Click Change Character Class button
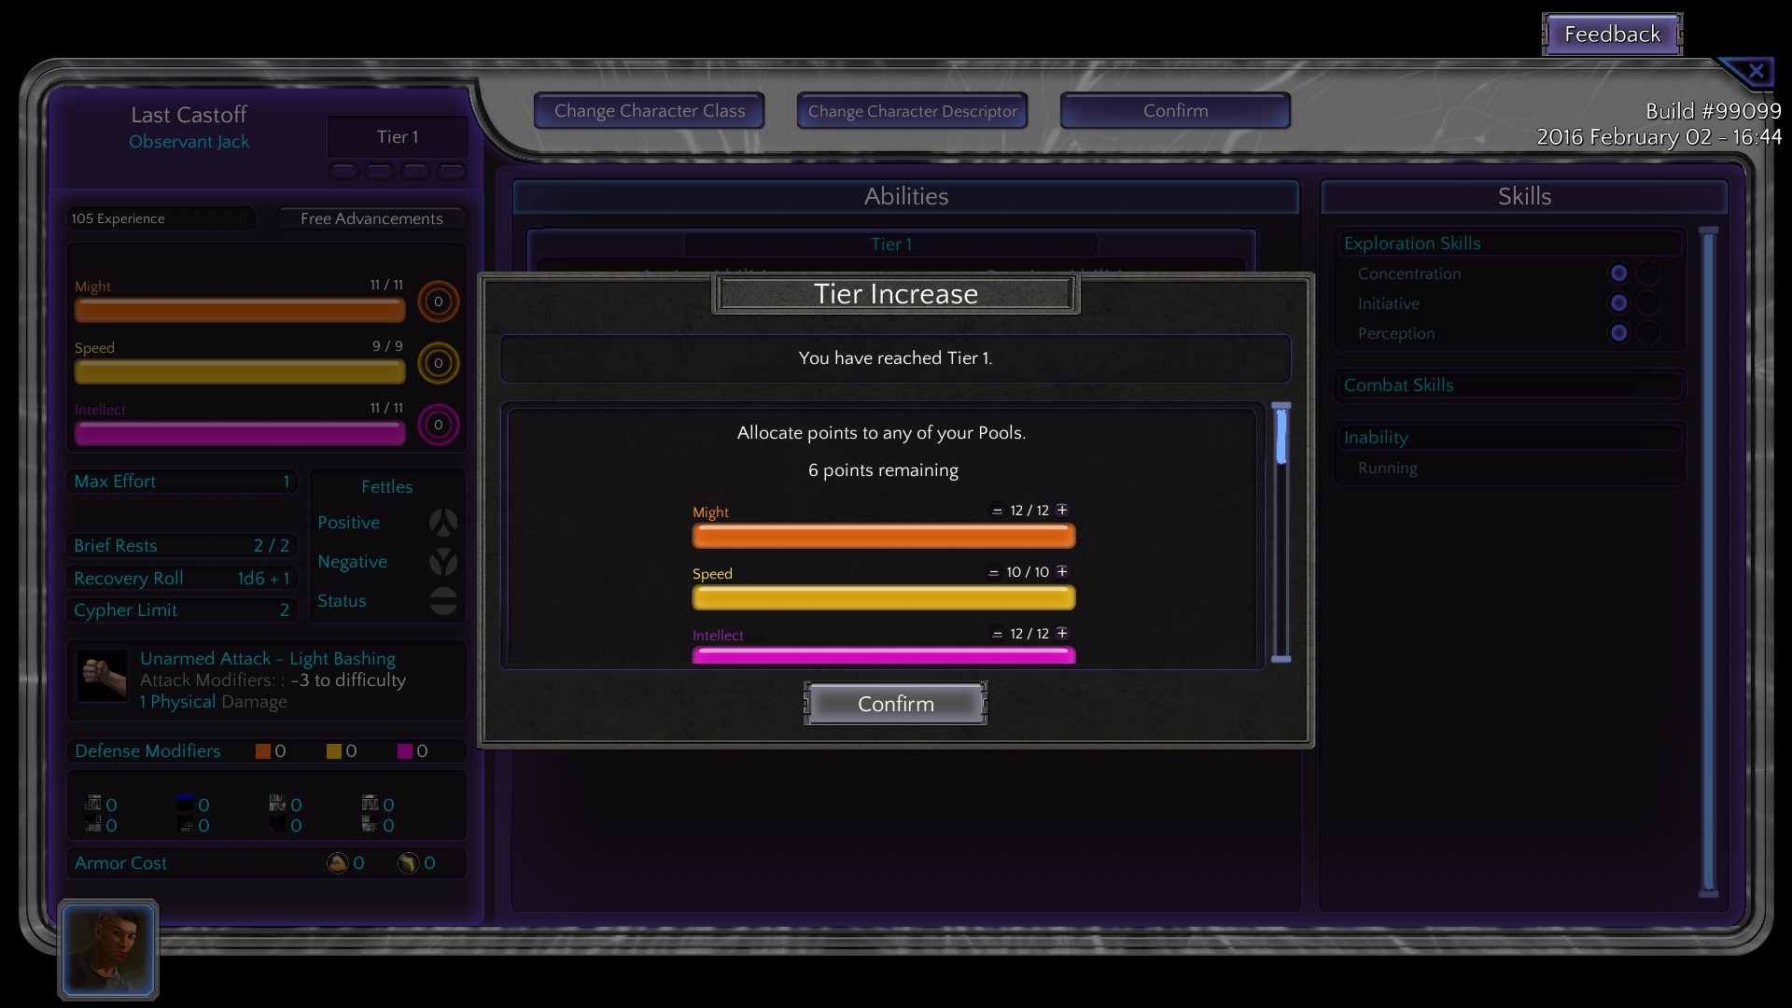Image resolution: width=1792 pixels, height=1008 pixels. [x=650, y=111]
